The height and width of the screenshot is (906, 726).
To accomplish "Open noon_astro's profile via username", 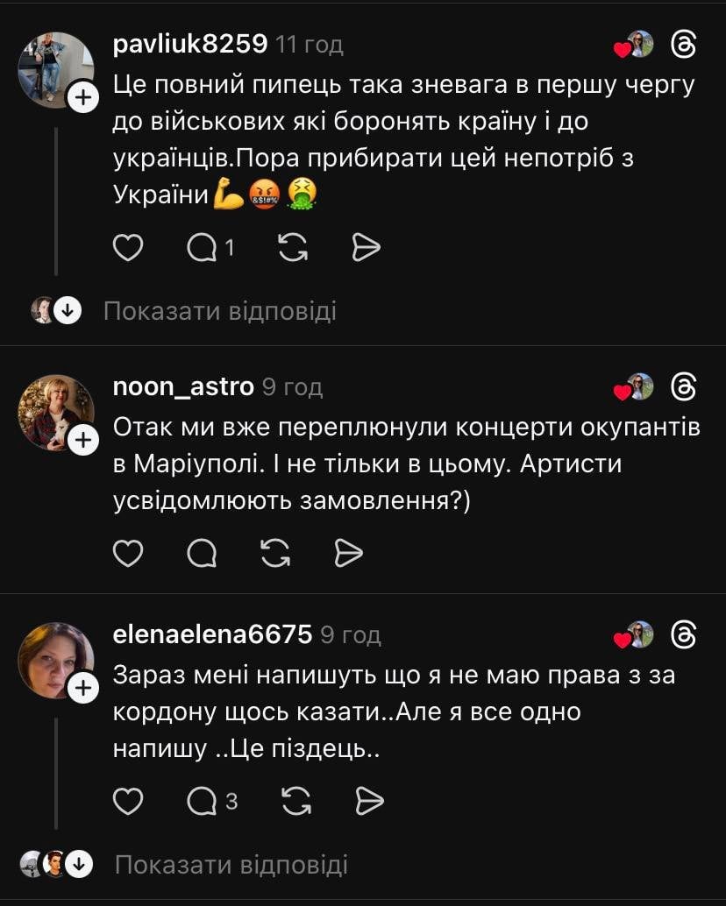I will coord(183,386).
